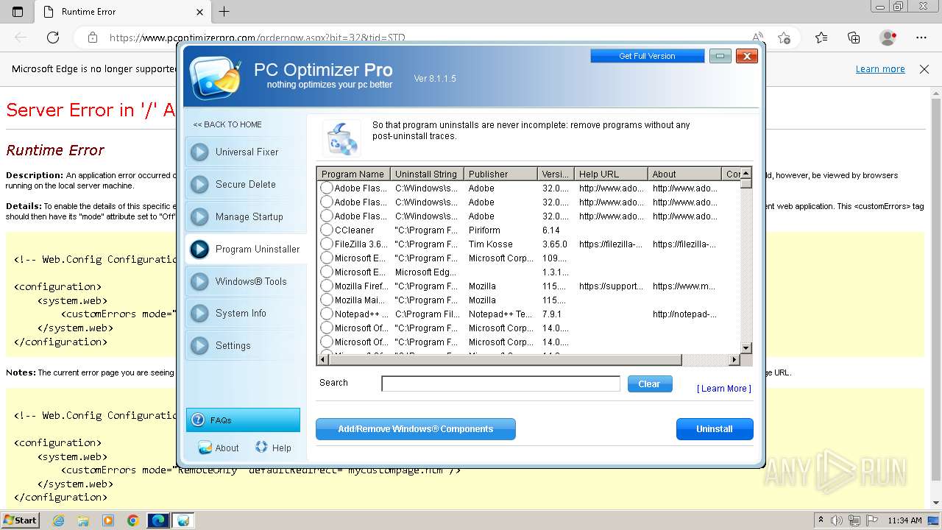This screenshot has width=942, height=530.
Task: Open Universal Fixer section
Action: coord(245,152)
